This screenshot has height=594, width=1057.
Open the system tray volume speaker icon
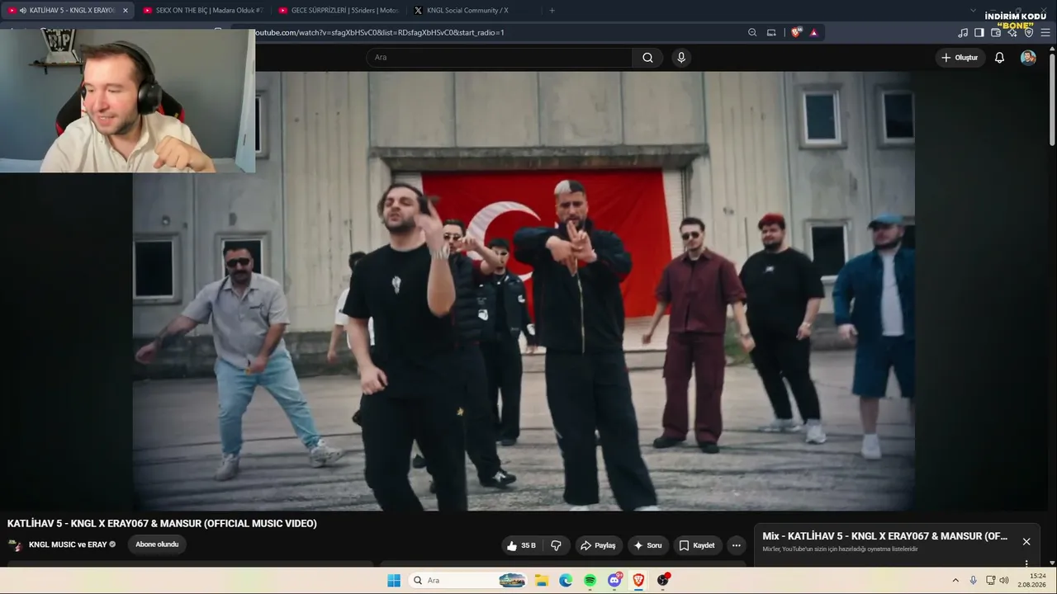pyautogui.click(x=1004, y=581)
